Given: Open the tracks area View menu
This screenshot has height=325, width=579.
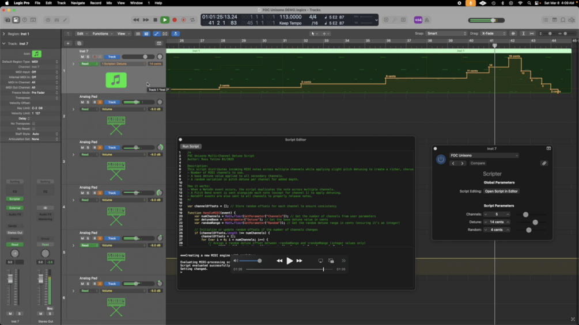Looking at the screenshot, I should click(x=123, y=33).
